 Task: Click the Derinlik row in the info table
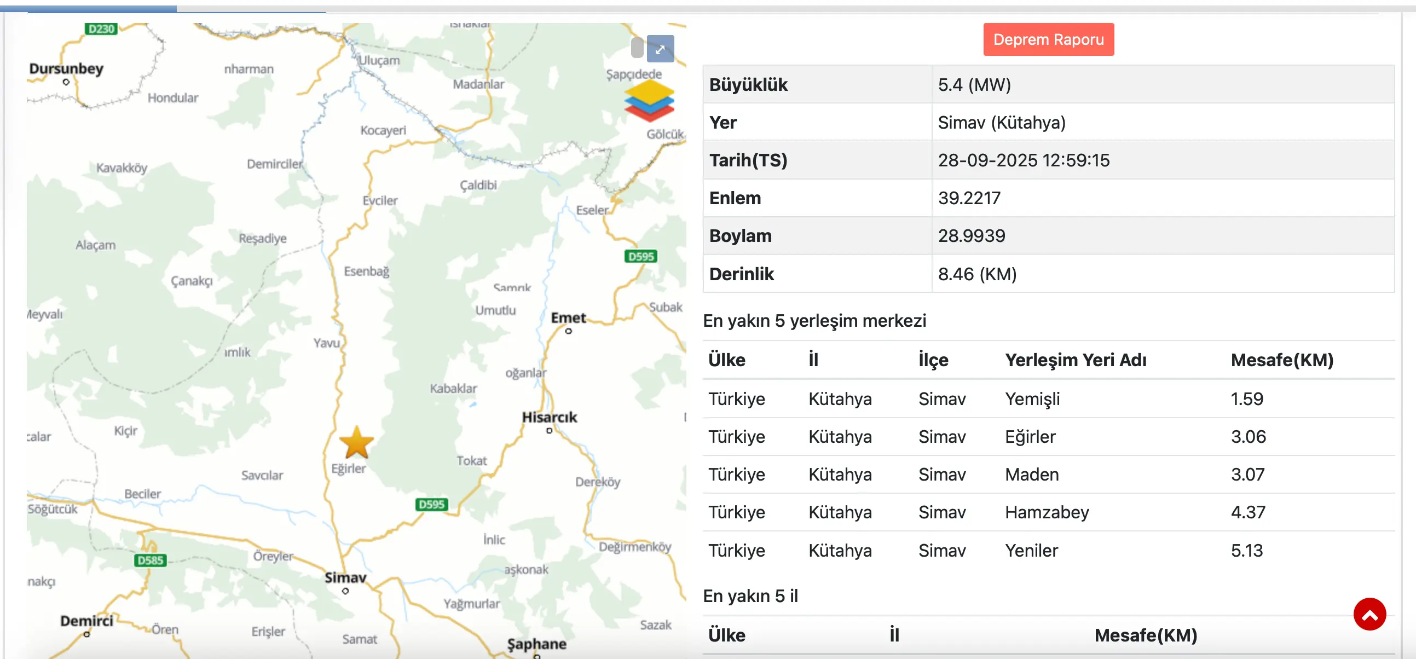point(742,274)
